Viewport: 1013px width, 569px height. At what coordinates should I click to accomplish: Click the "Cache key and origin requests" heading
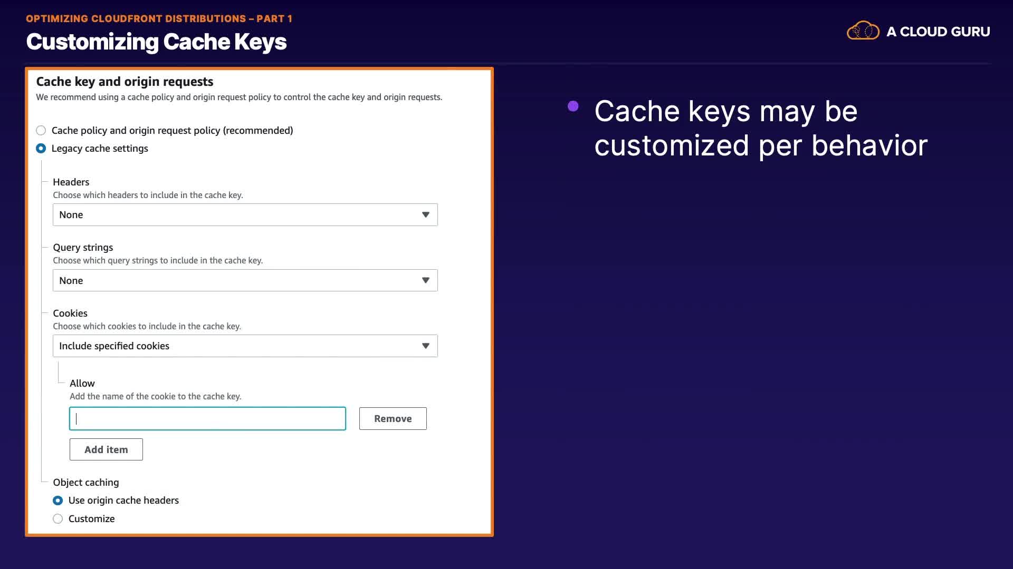click(x=125, y=82)
